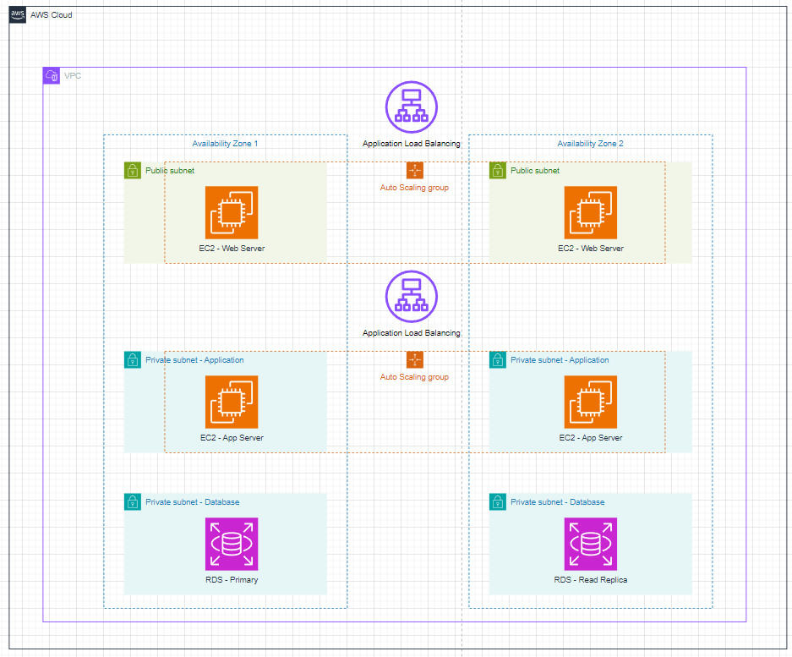
Task: Click 'Public subnet' text in Zone 2
Action: pyautogui.click(x=535, y=170)
